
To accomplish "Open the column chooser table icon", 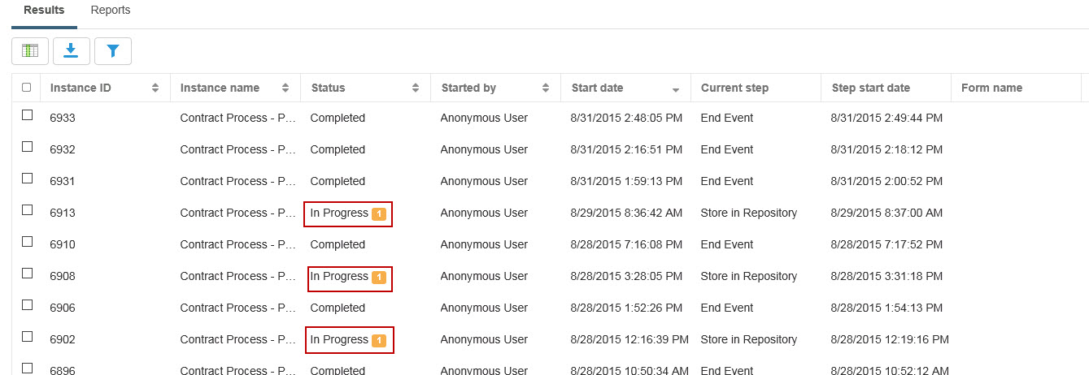I will click(30, 51).
